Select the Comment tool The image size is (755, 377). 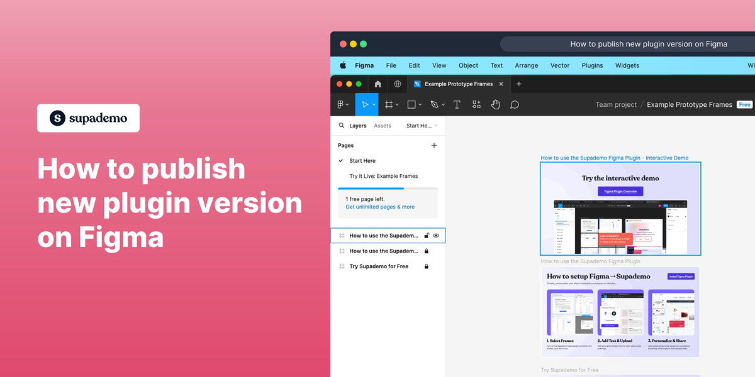(x=515, y=104)
